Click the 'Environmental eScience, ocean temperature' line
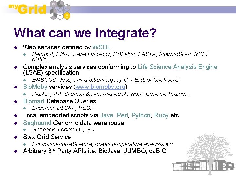The width and height of the screenshot is (236, 177). point(103,144)
